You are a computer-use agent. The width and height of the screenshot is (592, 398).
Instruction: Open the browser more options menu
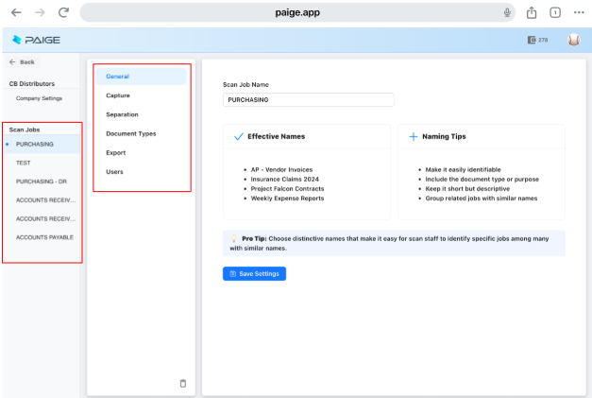578,12
